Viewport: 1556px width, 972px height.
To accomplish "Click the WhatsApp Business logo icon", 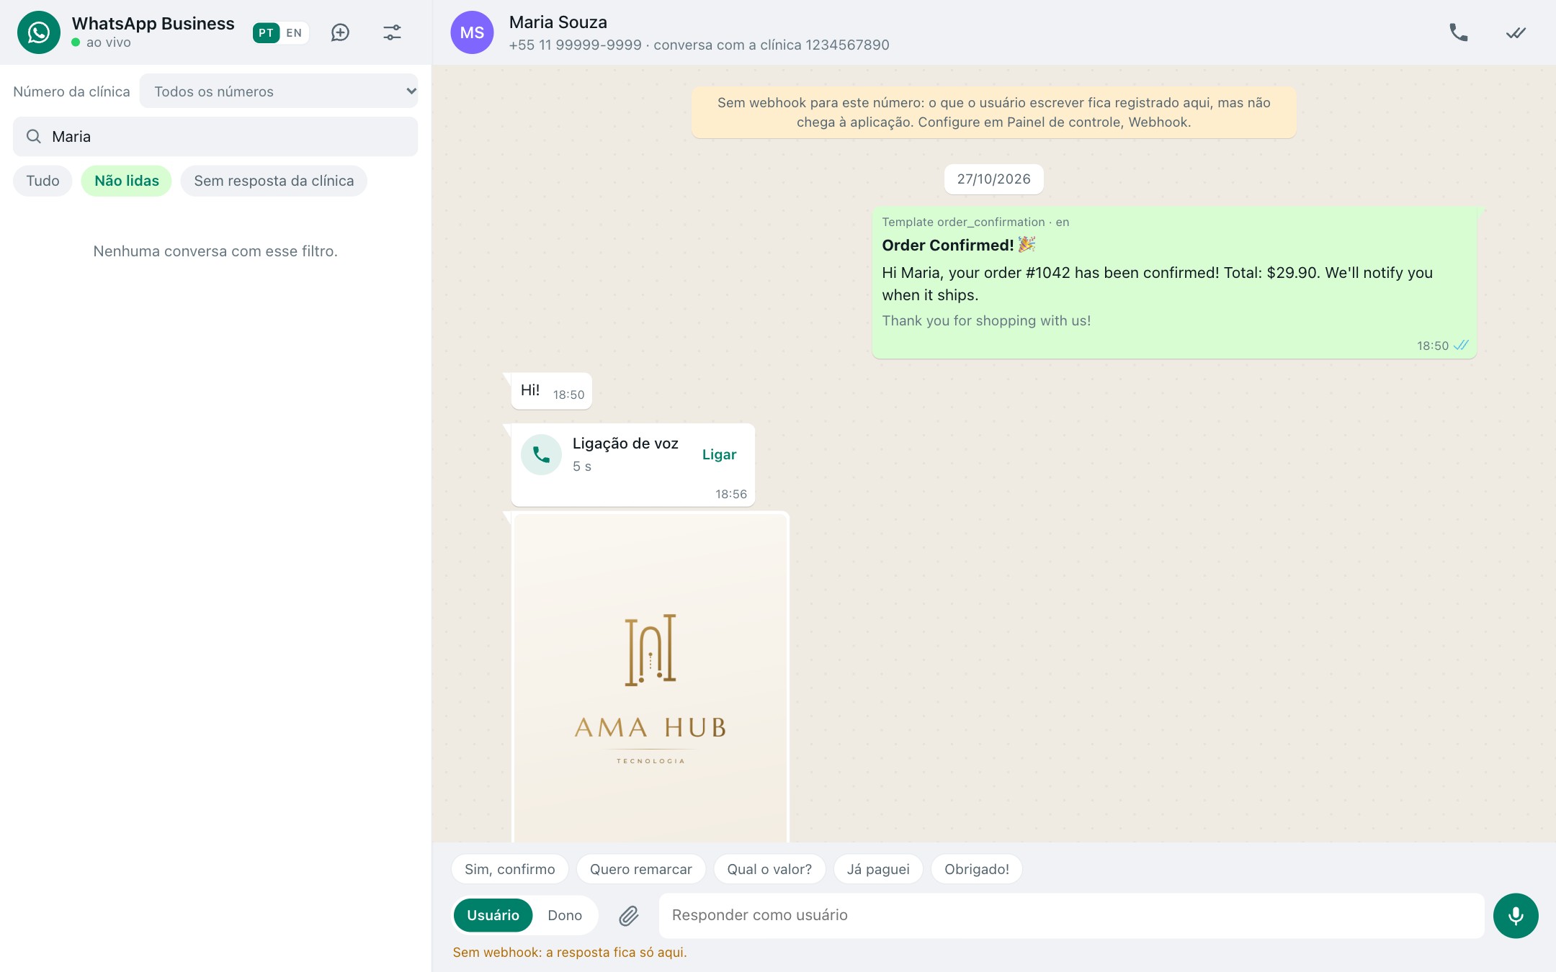I will tap(39, 32).
